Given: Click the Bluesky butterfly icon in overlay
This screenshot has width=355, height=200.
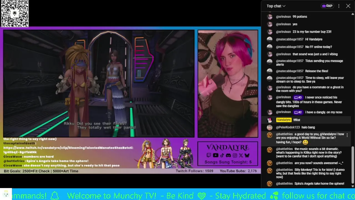Looking at the screenshot, I should point(247,155).
